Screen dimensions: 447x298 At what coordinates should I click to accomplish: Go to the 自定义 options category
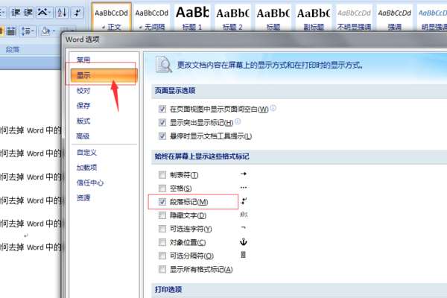86,153
